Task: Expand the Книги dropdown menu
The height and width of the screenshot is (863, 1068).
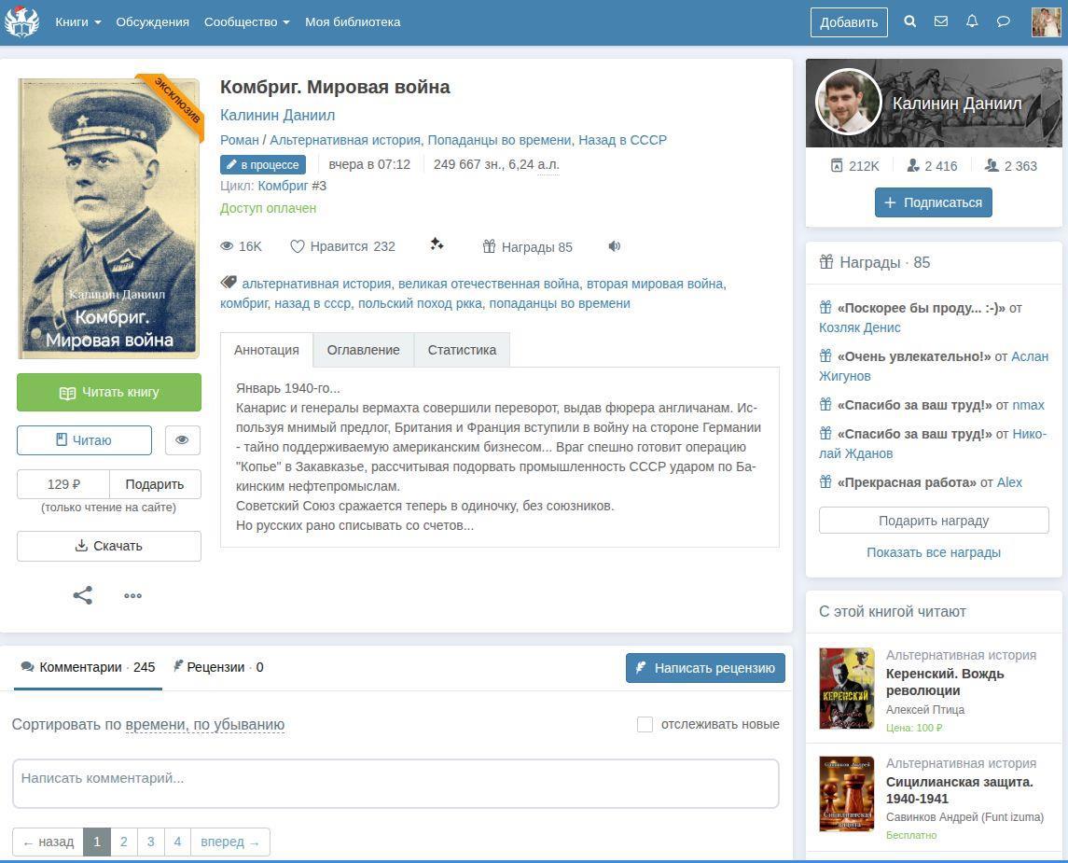Action: point(78,21)
